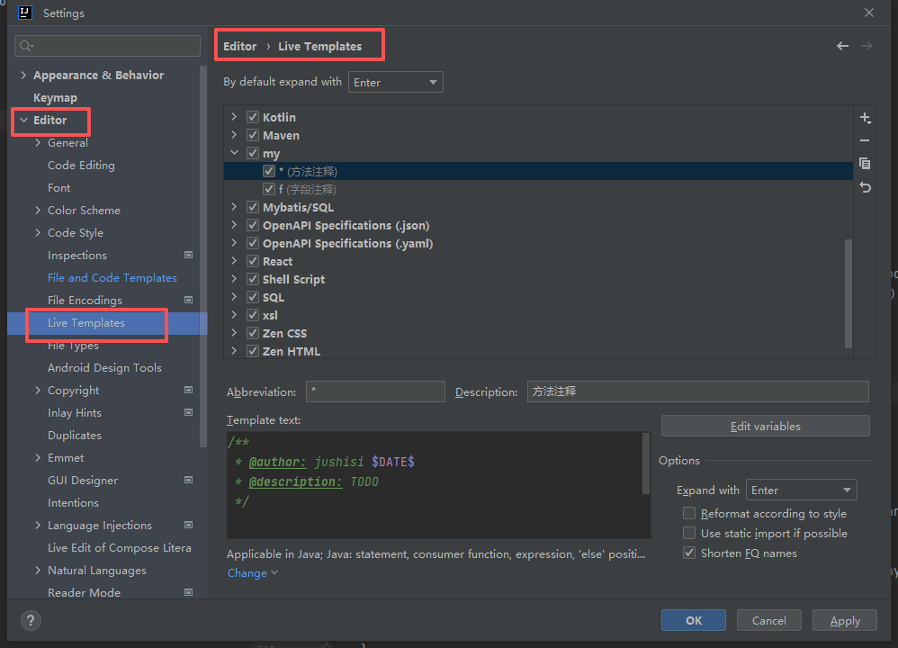
Task: Uncheck the Mybatis/SQL group checkbox
Action: [253, 207]
